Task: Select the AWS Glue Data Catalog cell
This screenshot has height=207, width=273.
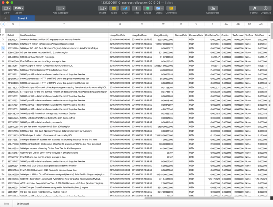Action: tap(64, 166)
